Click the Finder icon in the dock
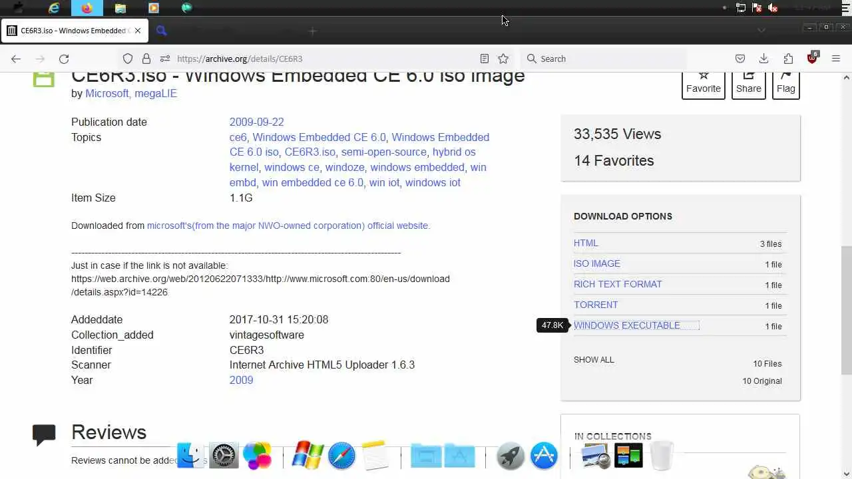 [190, 456]
